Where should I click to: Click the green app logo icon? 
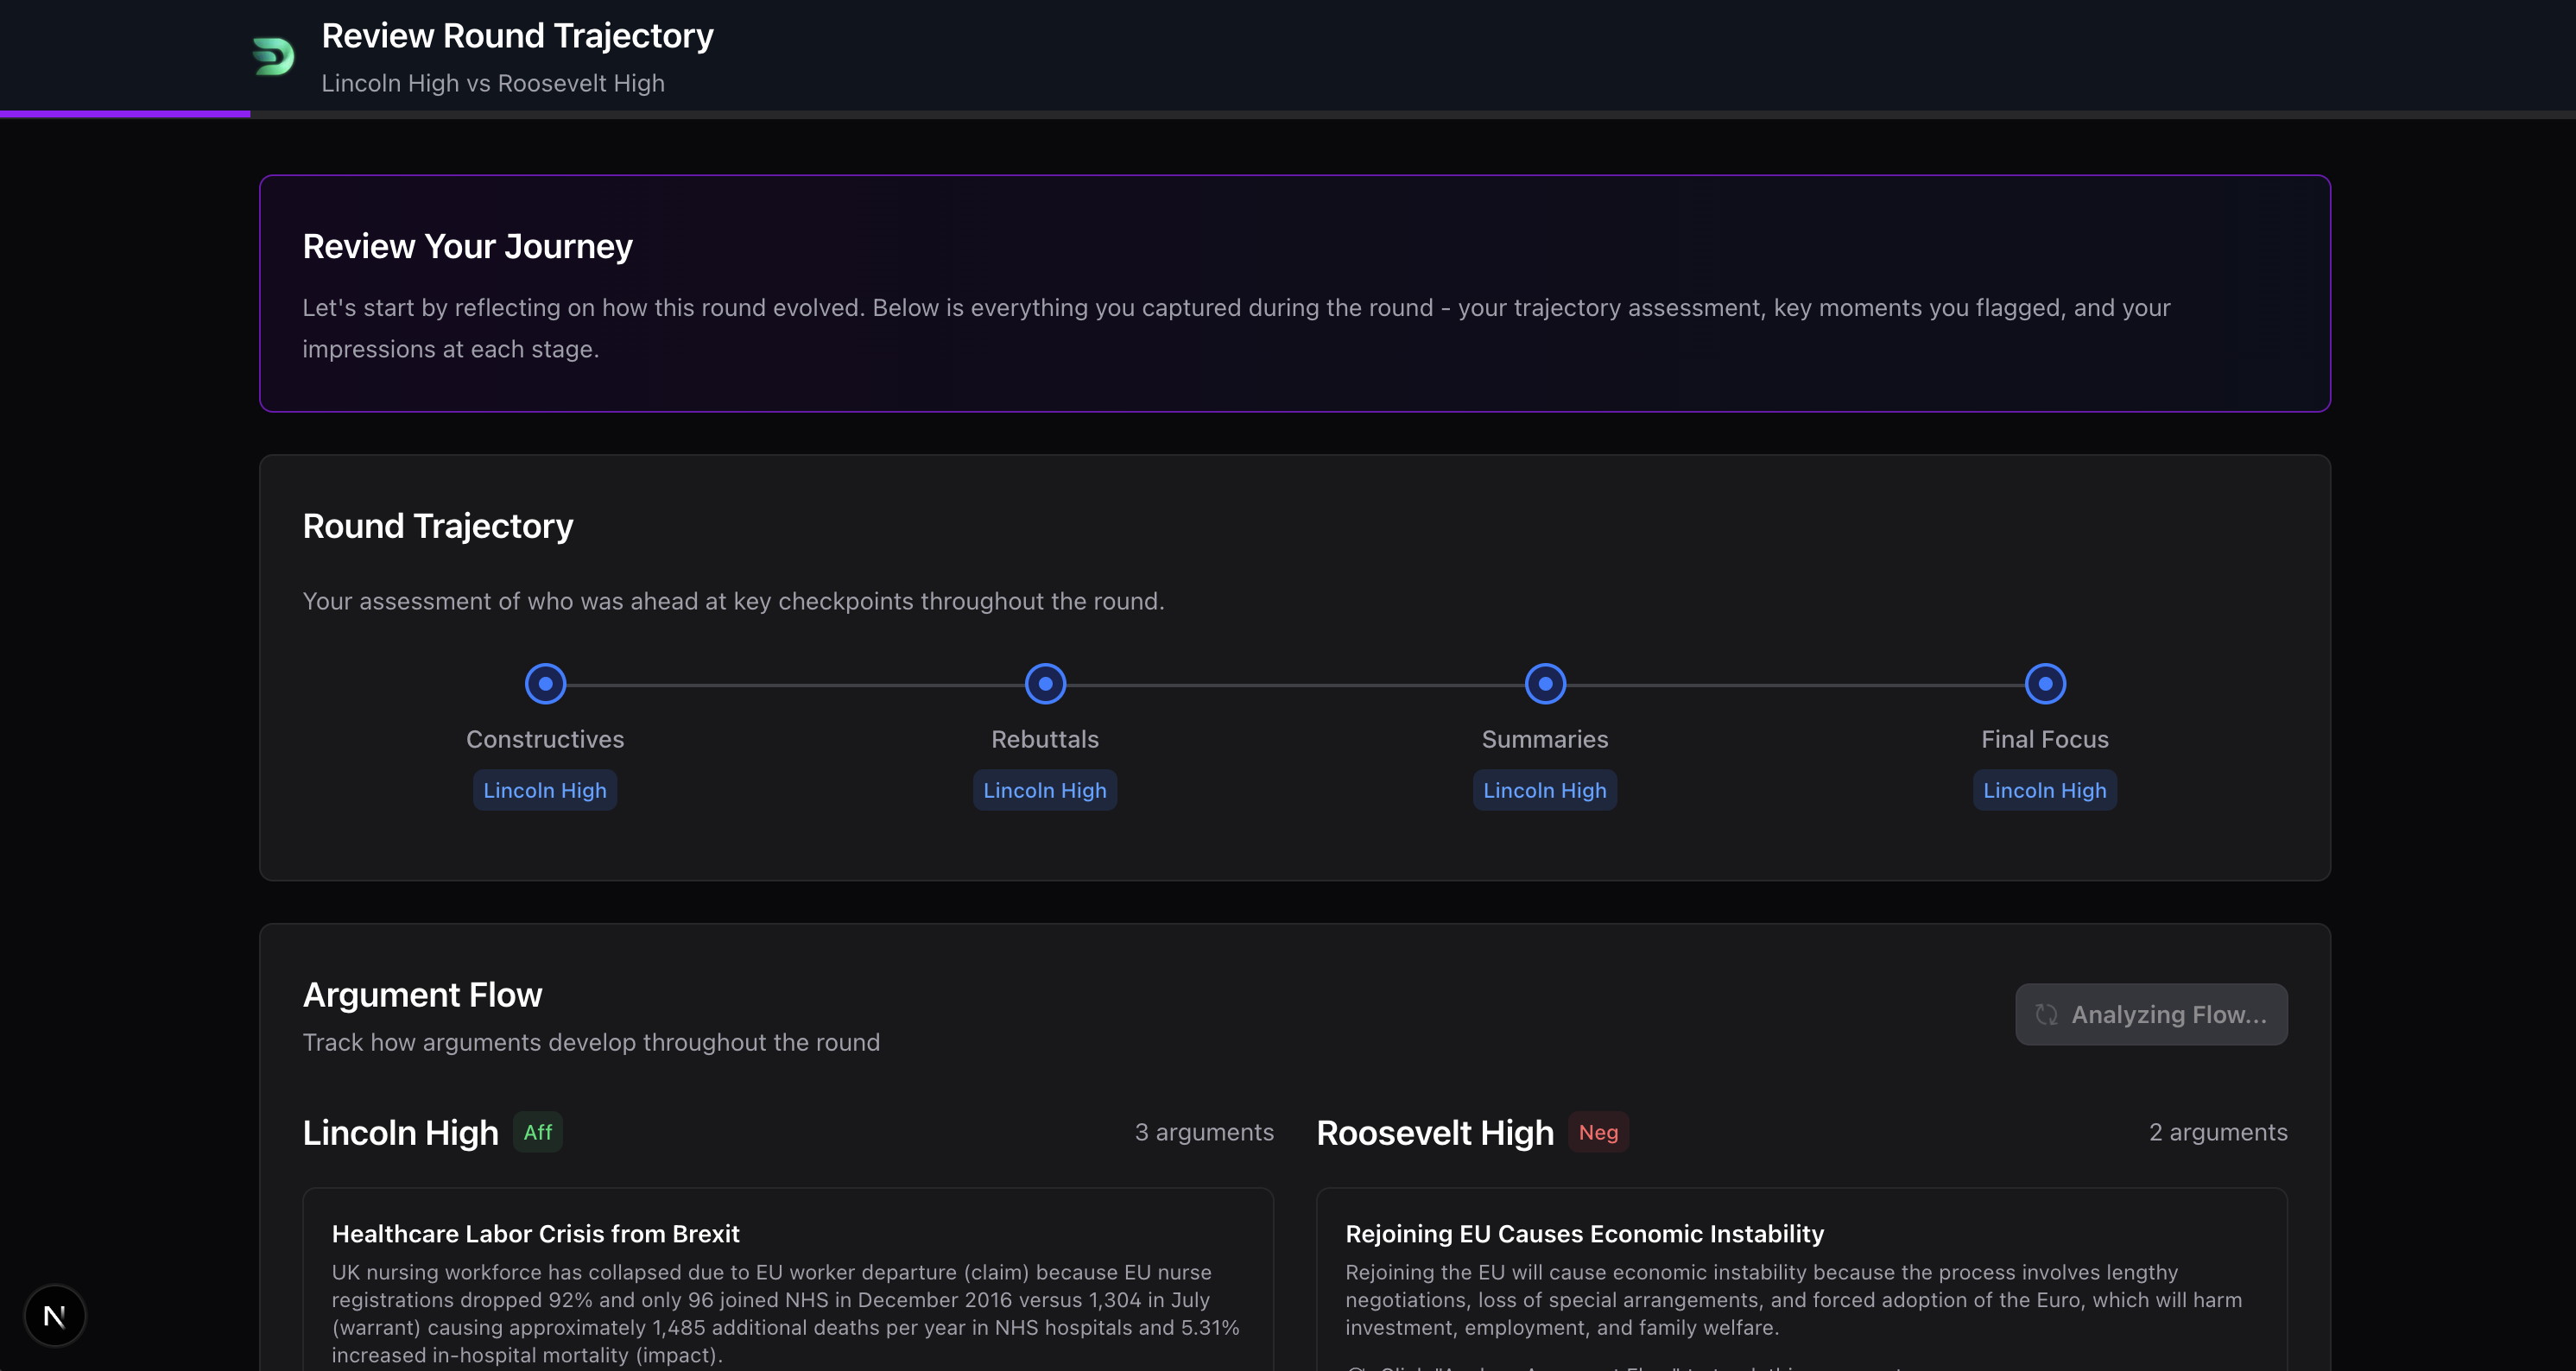[273, 56]
